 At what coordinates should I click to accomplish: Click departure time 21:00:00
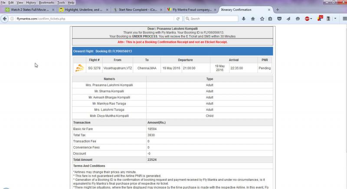pos(189,68)
